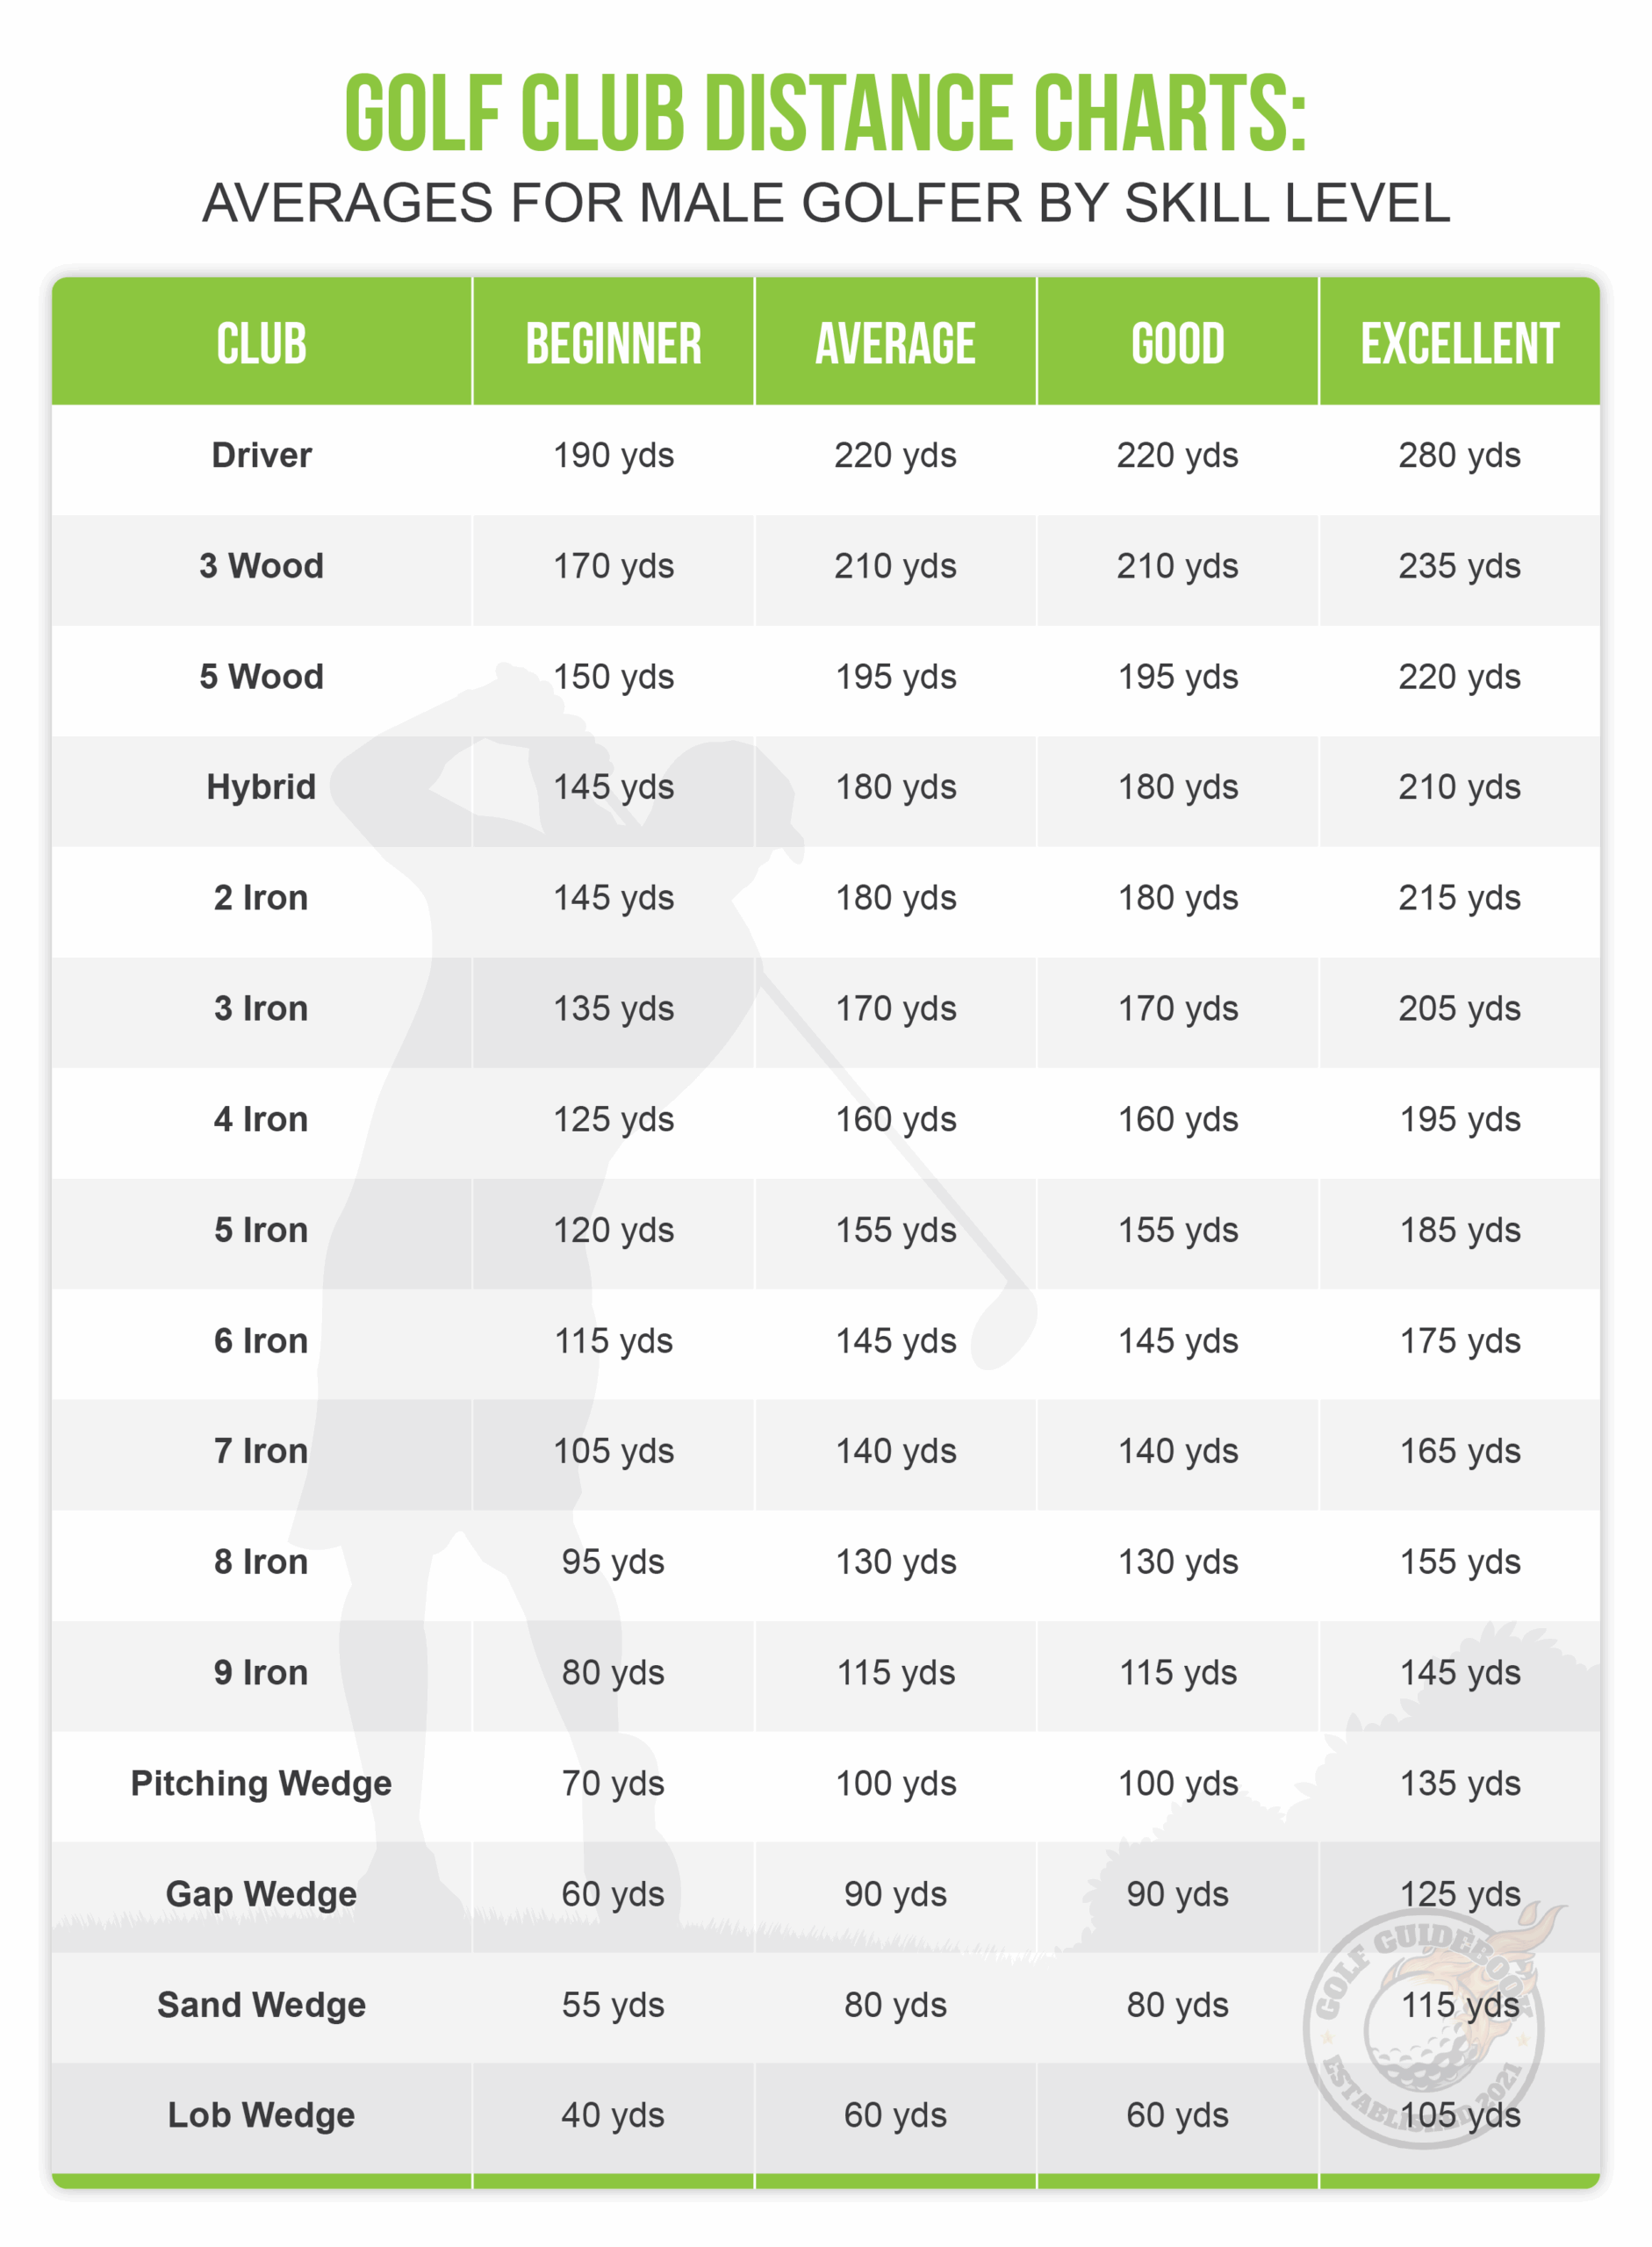Image resolution: width=1652 pixels, height=2247 pixels.
Task: Select the 3 Wood row label
Action: pyautogui.click(x=261, y=566)
